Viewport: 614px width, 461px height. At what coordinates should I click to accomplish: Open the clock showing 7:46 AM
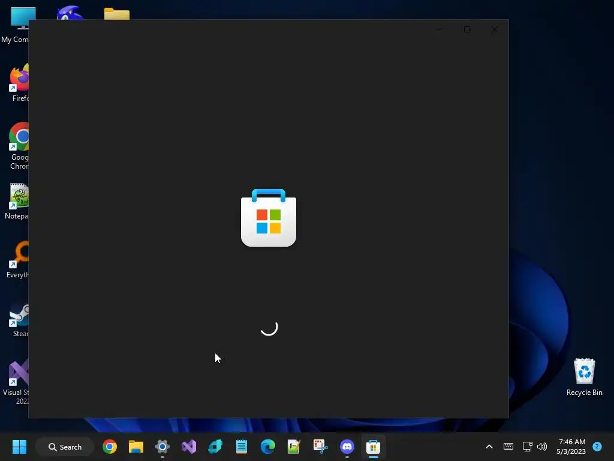tap(571, 447)
